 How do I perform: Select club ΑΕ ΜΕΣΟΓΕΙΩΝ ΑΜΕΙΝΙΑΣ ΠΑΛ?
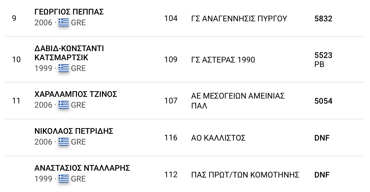pyautogui.click(x=238, y=101)
